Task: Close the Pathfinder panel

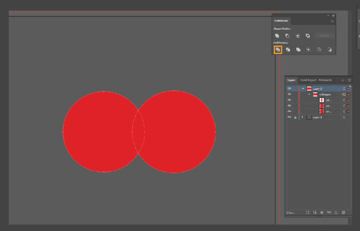Action: pyautogui.click(x=333, y=15)
